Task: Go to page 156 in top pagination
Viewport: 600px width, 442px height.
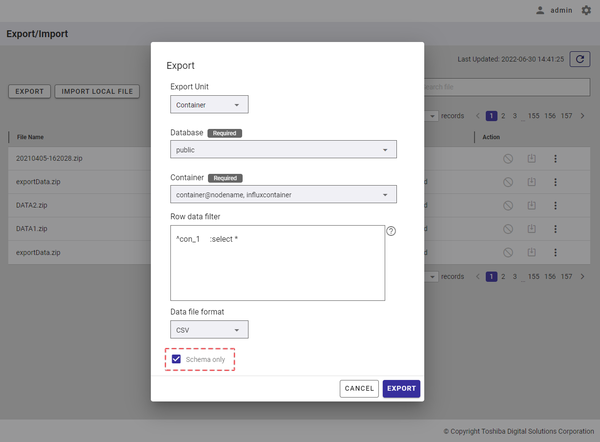Action: [550, 116]
